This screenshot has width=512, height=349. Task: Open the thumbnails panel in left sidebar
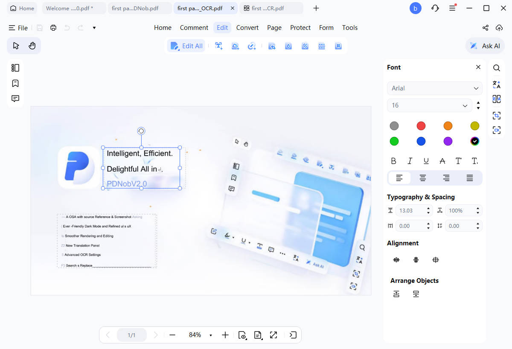pyautogui.click(x=15, y=68)
